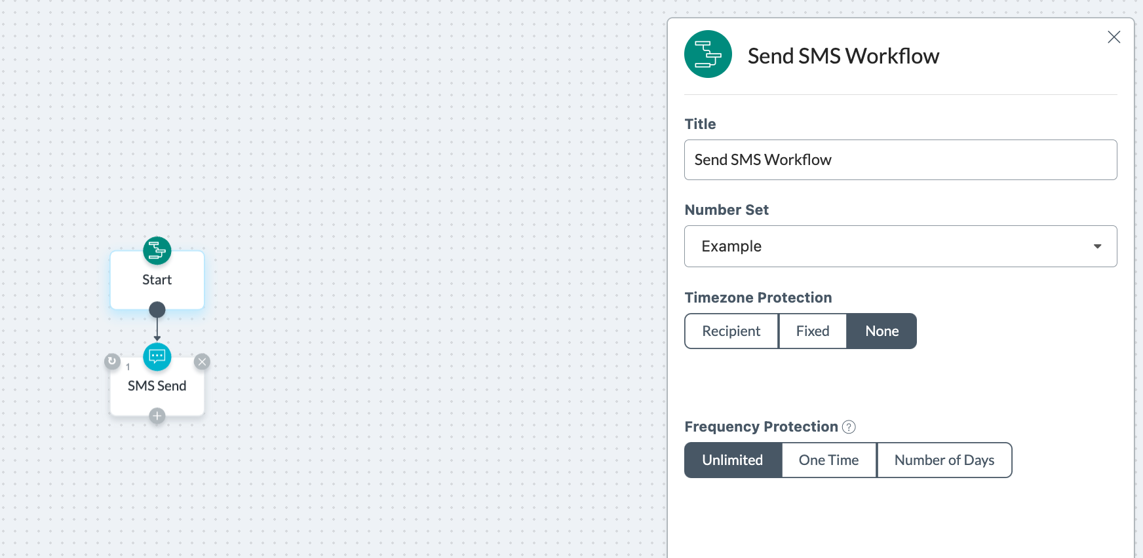The width and height of the screenshot is (1143, 558).
Task: Add a step with the plus icon
Action: tap(157, 416)
